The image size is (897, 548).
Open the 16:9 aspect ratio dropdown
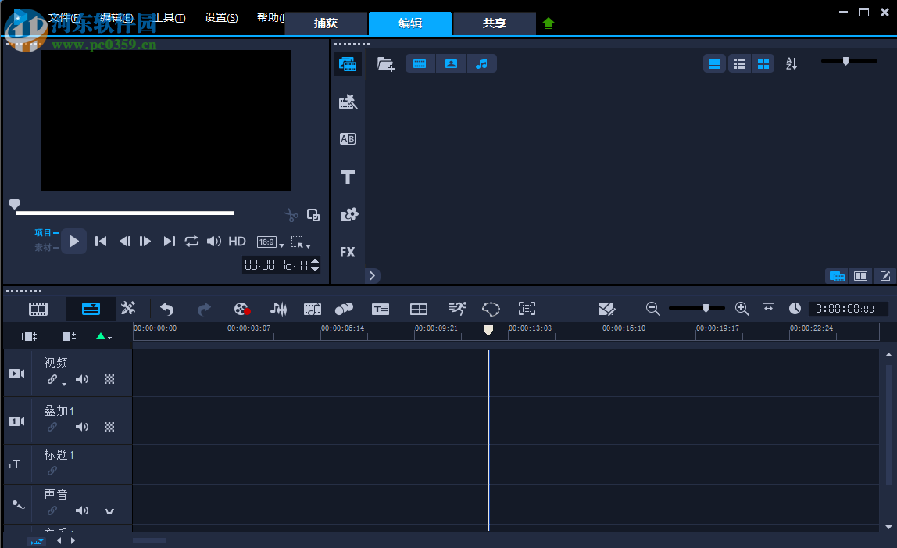tap(270, 242)
